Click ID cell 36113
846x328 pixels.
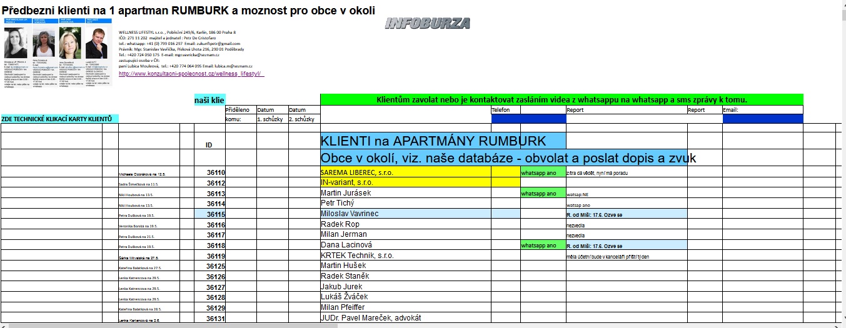[209, 194]
